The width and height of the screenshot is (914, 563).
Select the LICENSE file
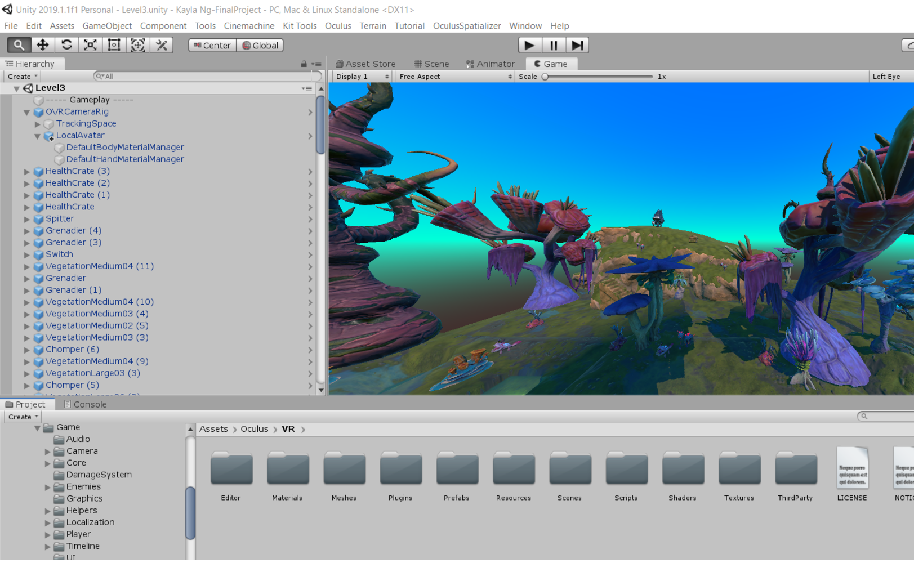click(x=853, y=475)
